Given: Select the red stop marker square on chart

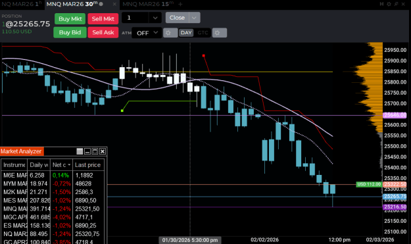Looking at the screenshot, I should [x=203, y=55].
